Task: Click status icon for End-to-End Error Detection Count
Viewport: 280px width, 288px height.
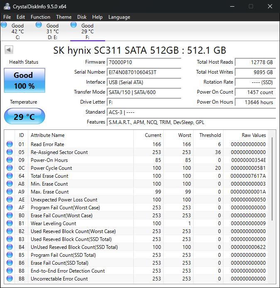Action: (10, 271)
